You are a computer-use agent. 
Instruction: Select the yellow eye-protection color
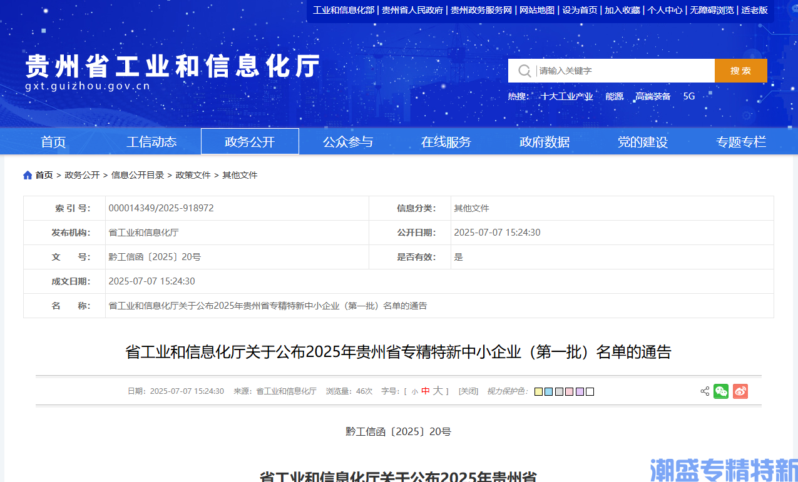pos(538,392)
